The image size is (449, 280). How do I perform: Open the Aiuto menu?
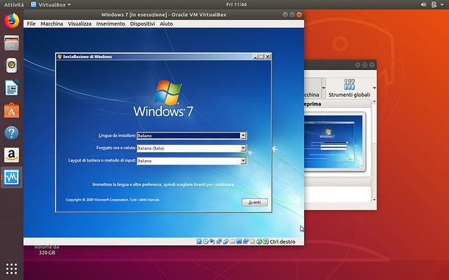coord(166,24)
